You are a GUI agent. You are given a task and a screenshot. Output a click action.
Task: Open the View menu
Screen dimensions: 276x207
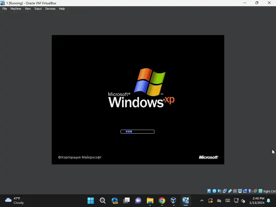(x=28, y=9)
